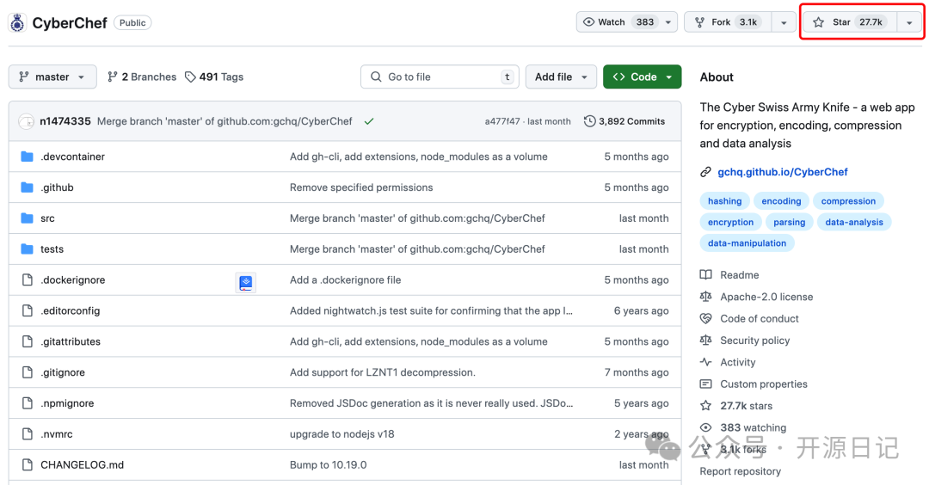Image resolution: width=929 pixels, height=485 pixels.
Task: Open the 491 Tags link
Action: 214,77
